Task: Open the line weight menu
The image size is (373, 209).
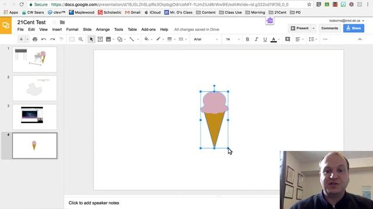Action: coord(170,39)
